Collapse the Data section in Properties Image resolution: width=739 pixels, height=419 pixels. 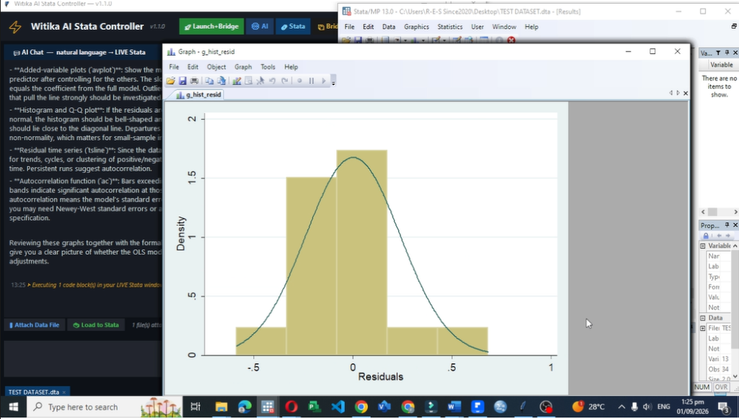click(703, 318)
